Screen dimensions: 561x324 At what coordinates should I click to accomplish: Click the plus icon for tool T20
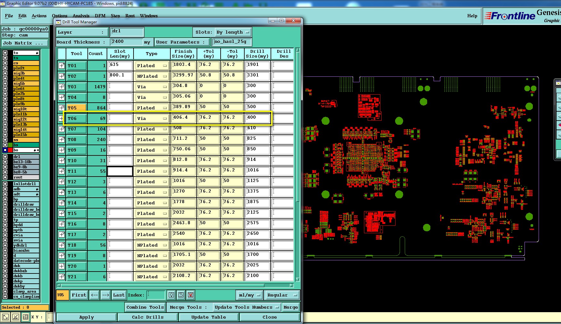point(61,266)
